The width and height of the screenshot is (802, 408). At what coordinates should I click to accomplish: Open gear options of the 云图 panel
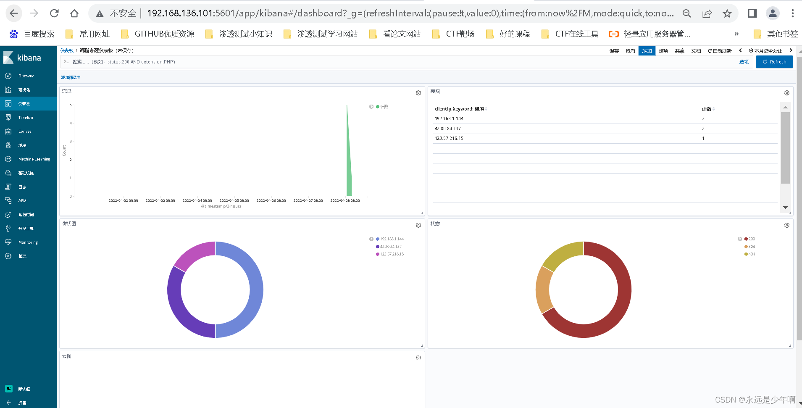tap(418, 358)
